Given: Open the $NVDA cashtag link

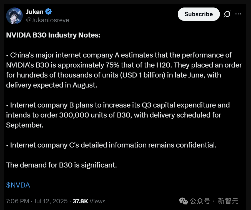Looking at the screenshot, I should coord(18,185).
